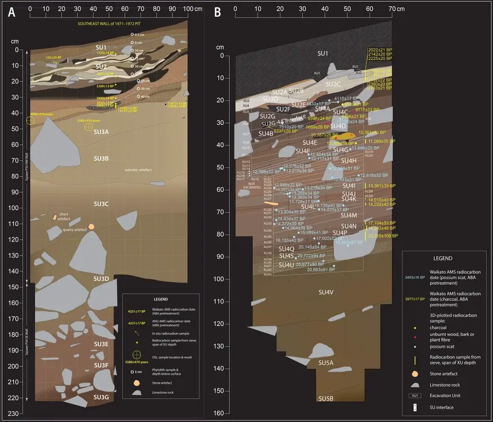493x422 pixels.
Task: Click the "23,315±109 BP" date
Action: 383,235
